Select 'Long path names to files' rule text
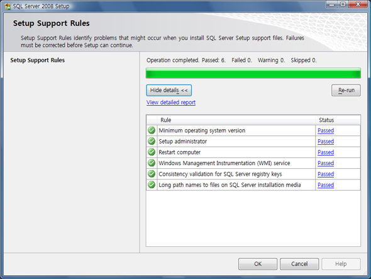371x279 pixels. pyautogui.click(x=230, y=185)
